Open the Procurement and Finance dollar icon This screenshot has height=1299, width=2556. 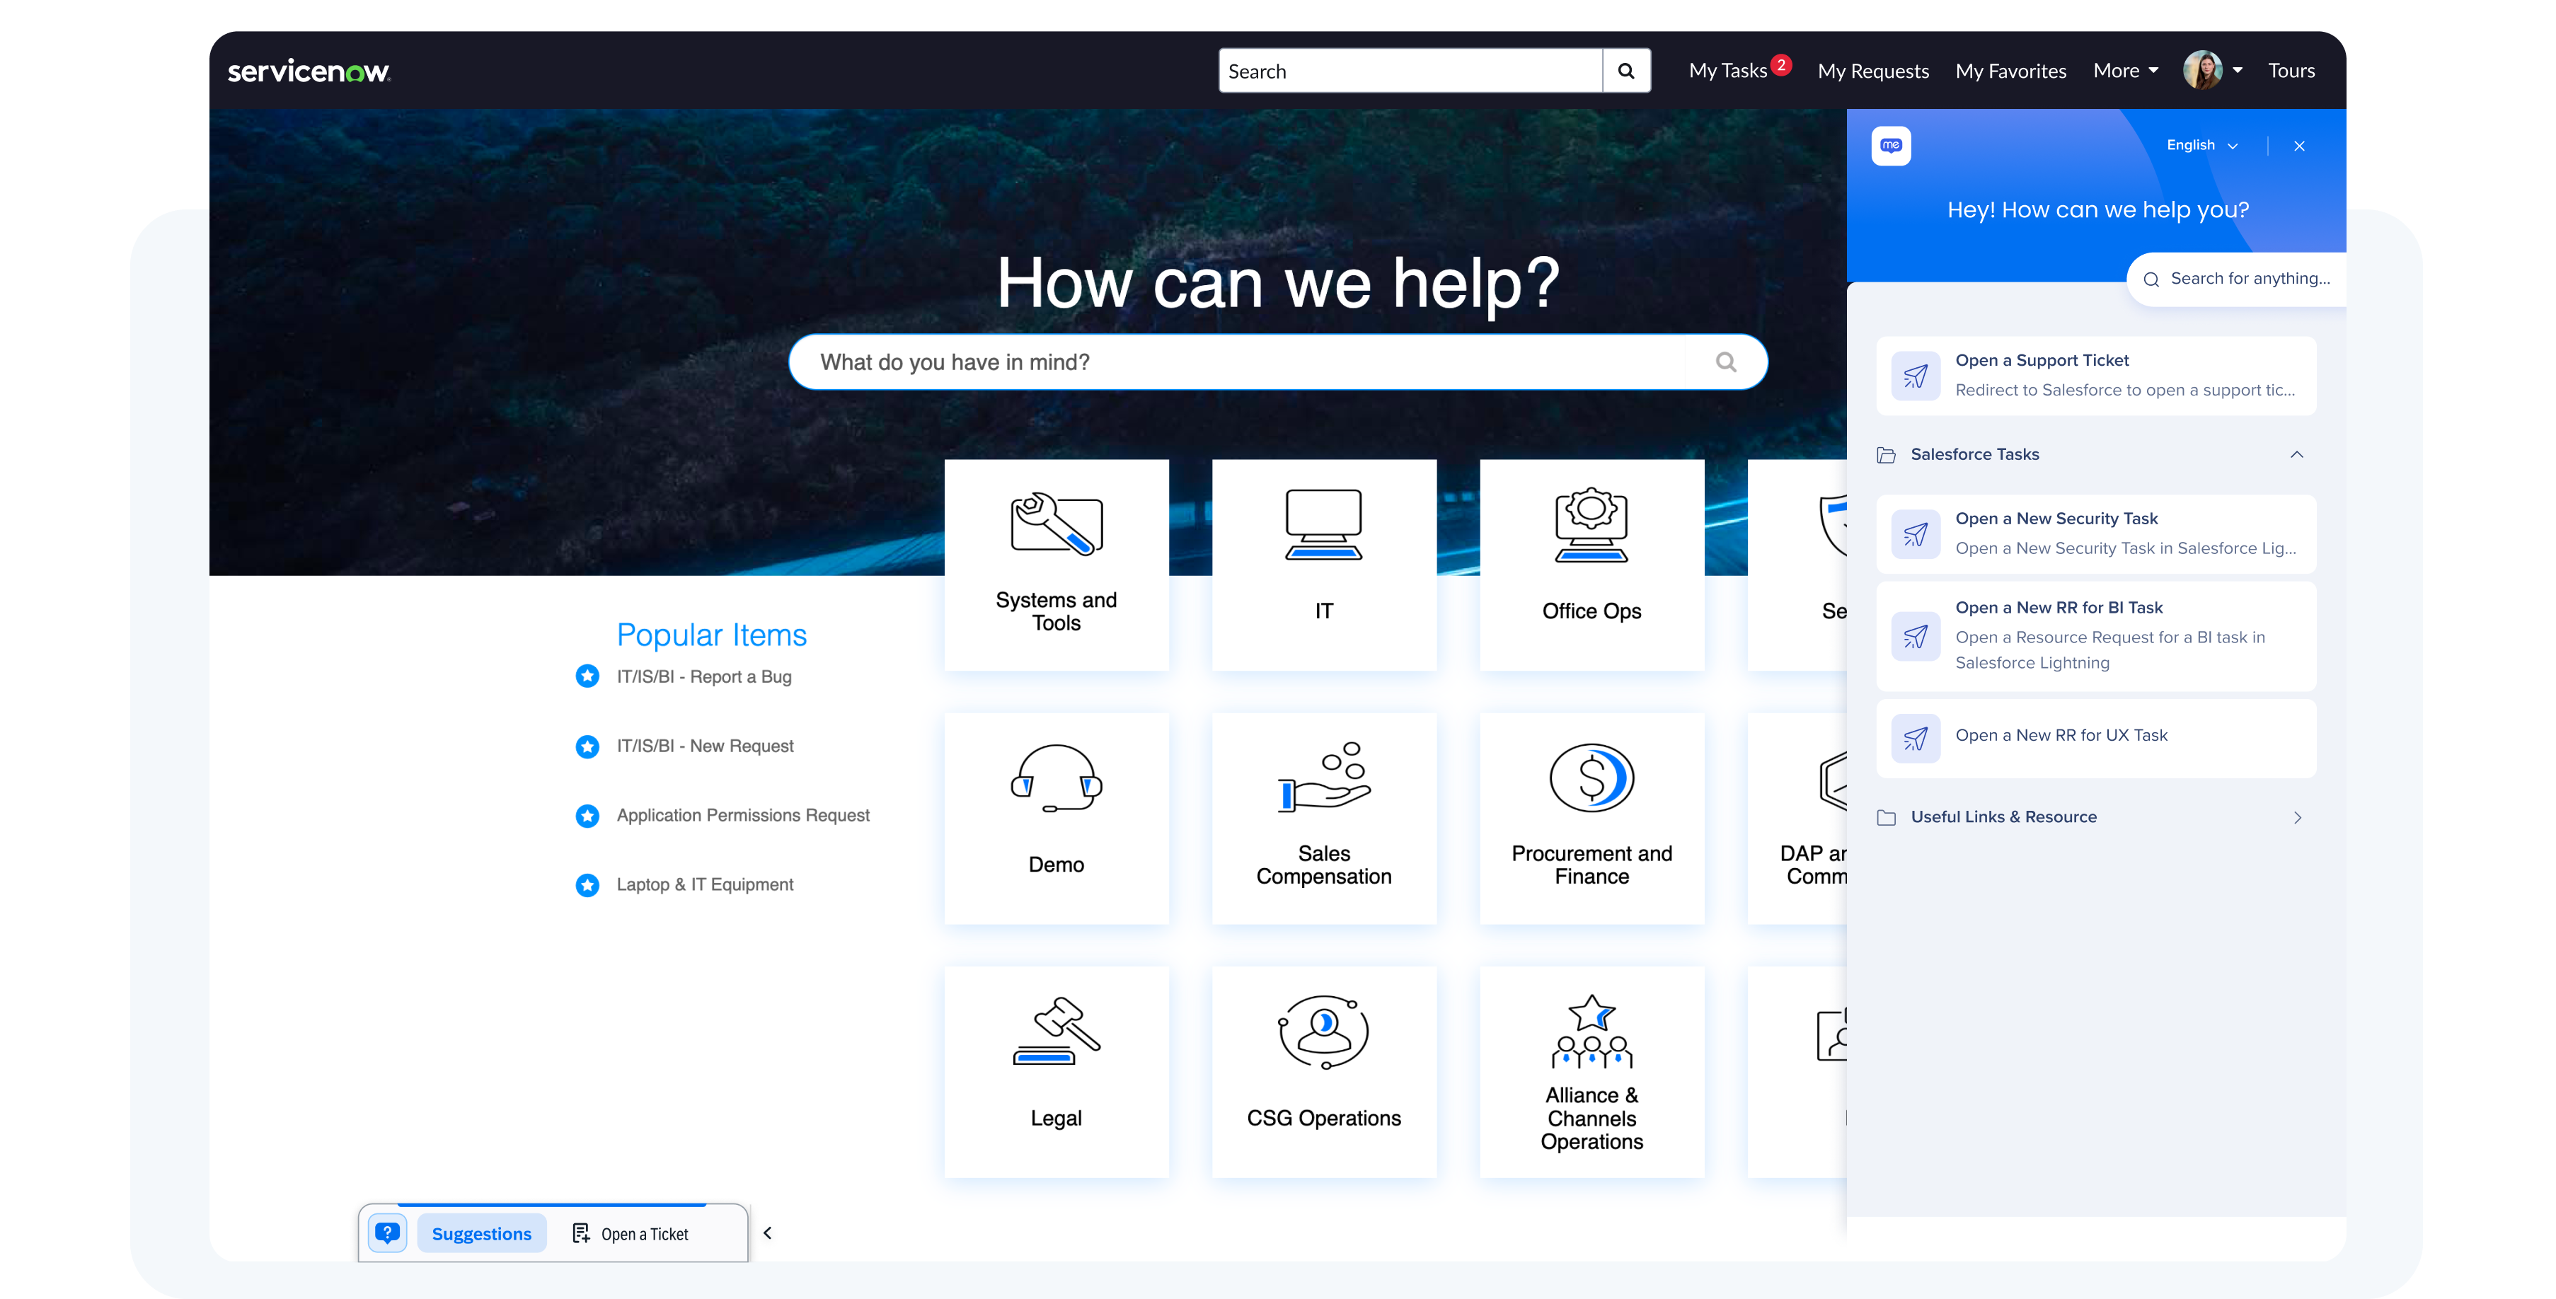pos(1591,778)
